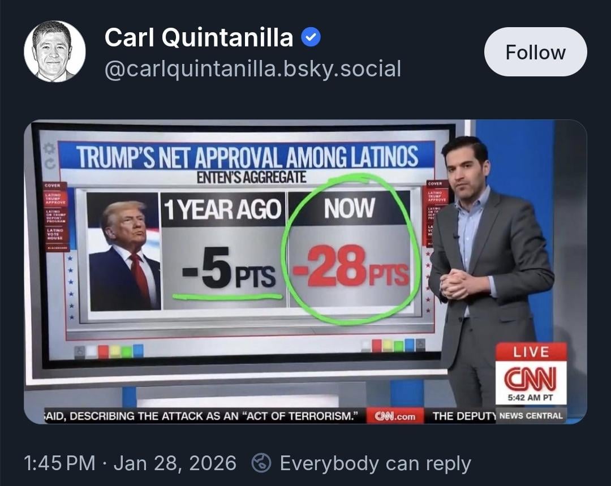Open the @carlquintanilla.bsky.social handle link

[x=252, y=69]
